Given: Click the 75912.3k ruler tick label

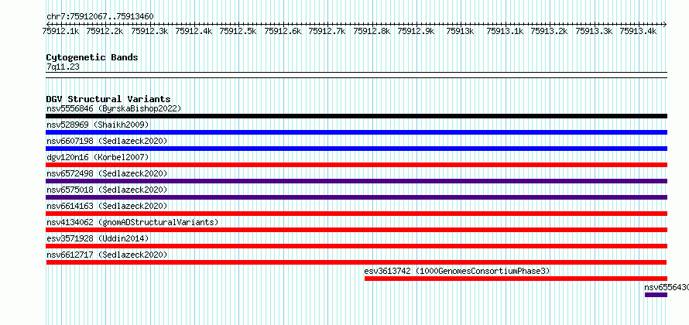Looking at the screenshot, I should (x=150, y=31).
